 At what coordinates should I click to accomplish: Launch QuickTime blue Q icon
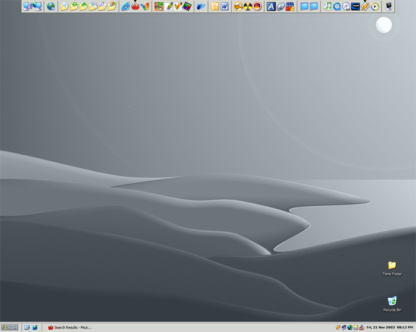[x=337, y=7]
